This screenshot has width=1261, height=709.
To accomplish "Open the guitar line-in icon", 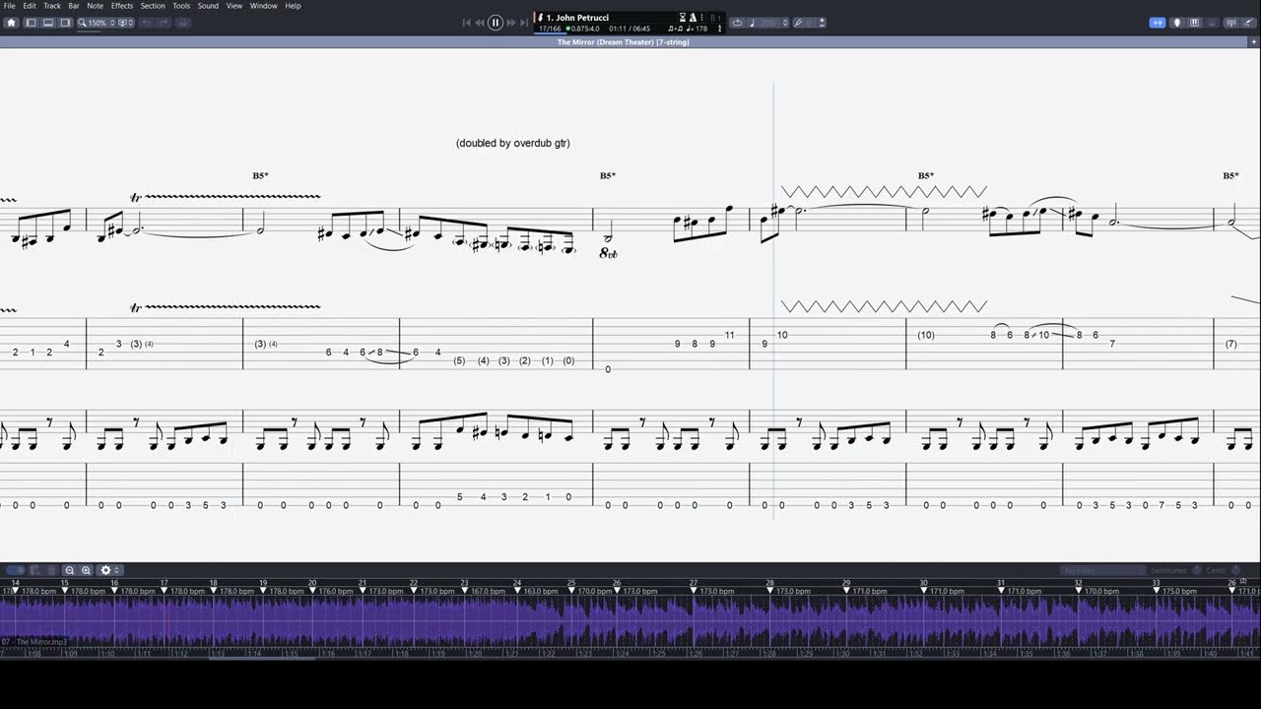I will pos(1248,23).
